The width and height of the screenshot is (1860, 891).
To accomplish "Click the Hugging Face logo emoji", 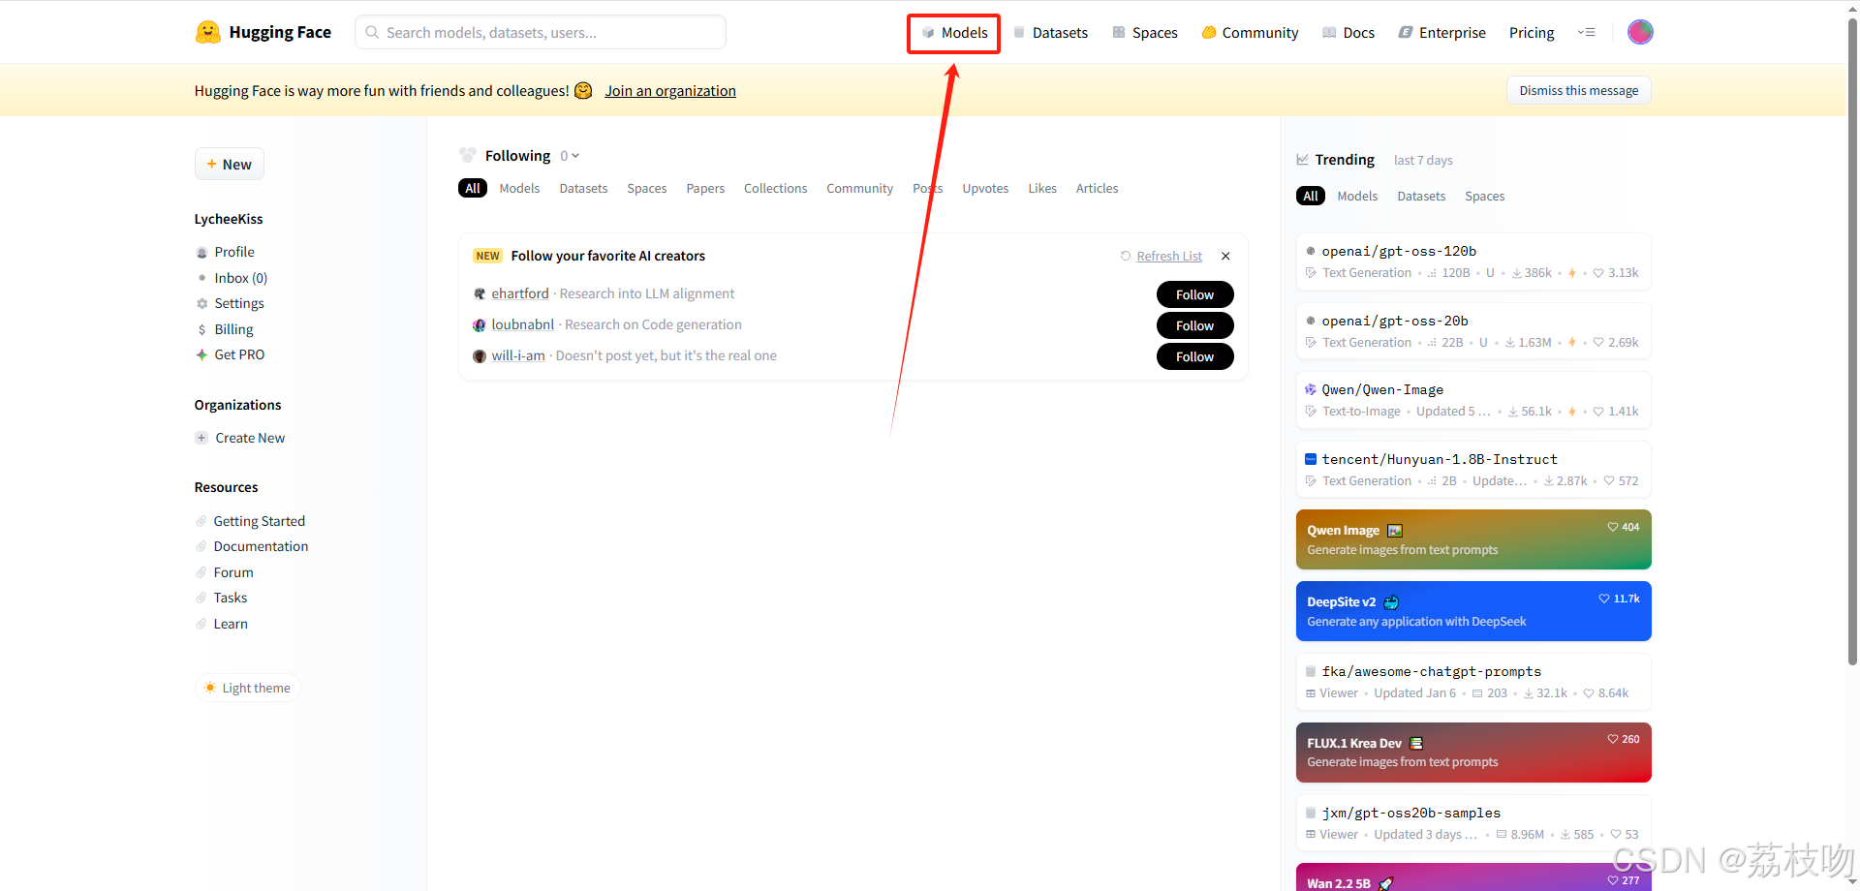I will pyautogui.click(x=207, y=32).
